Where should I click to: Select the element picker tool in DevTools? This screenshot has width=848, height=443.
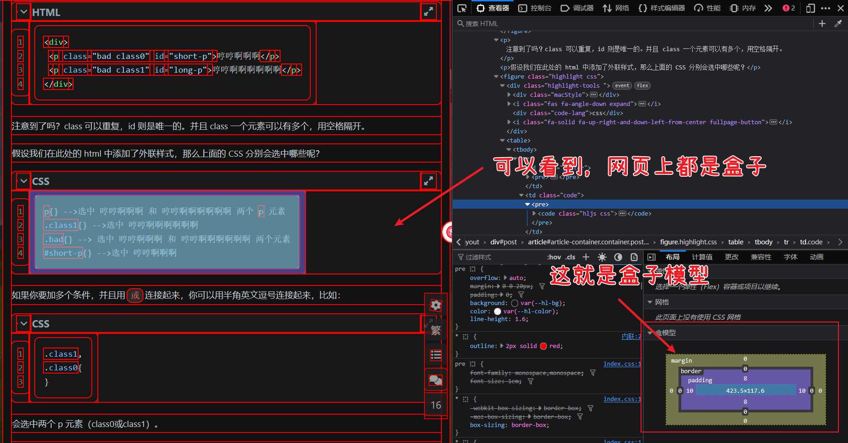(462, 8)
